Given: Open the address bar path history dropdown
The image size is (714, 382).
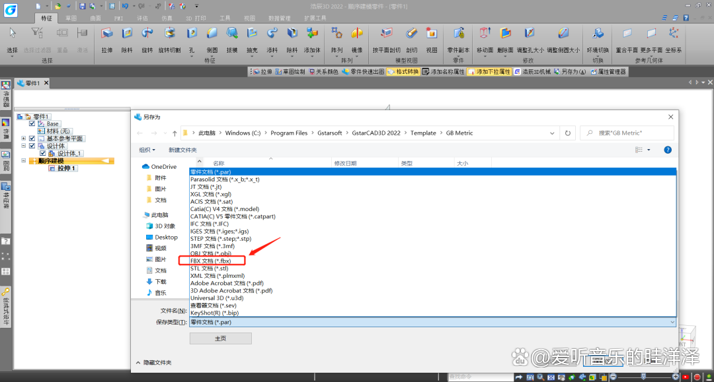Looking at the screenshot, I should (x=552, y=133).
